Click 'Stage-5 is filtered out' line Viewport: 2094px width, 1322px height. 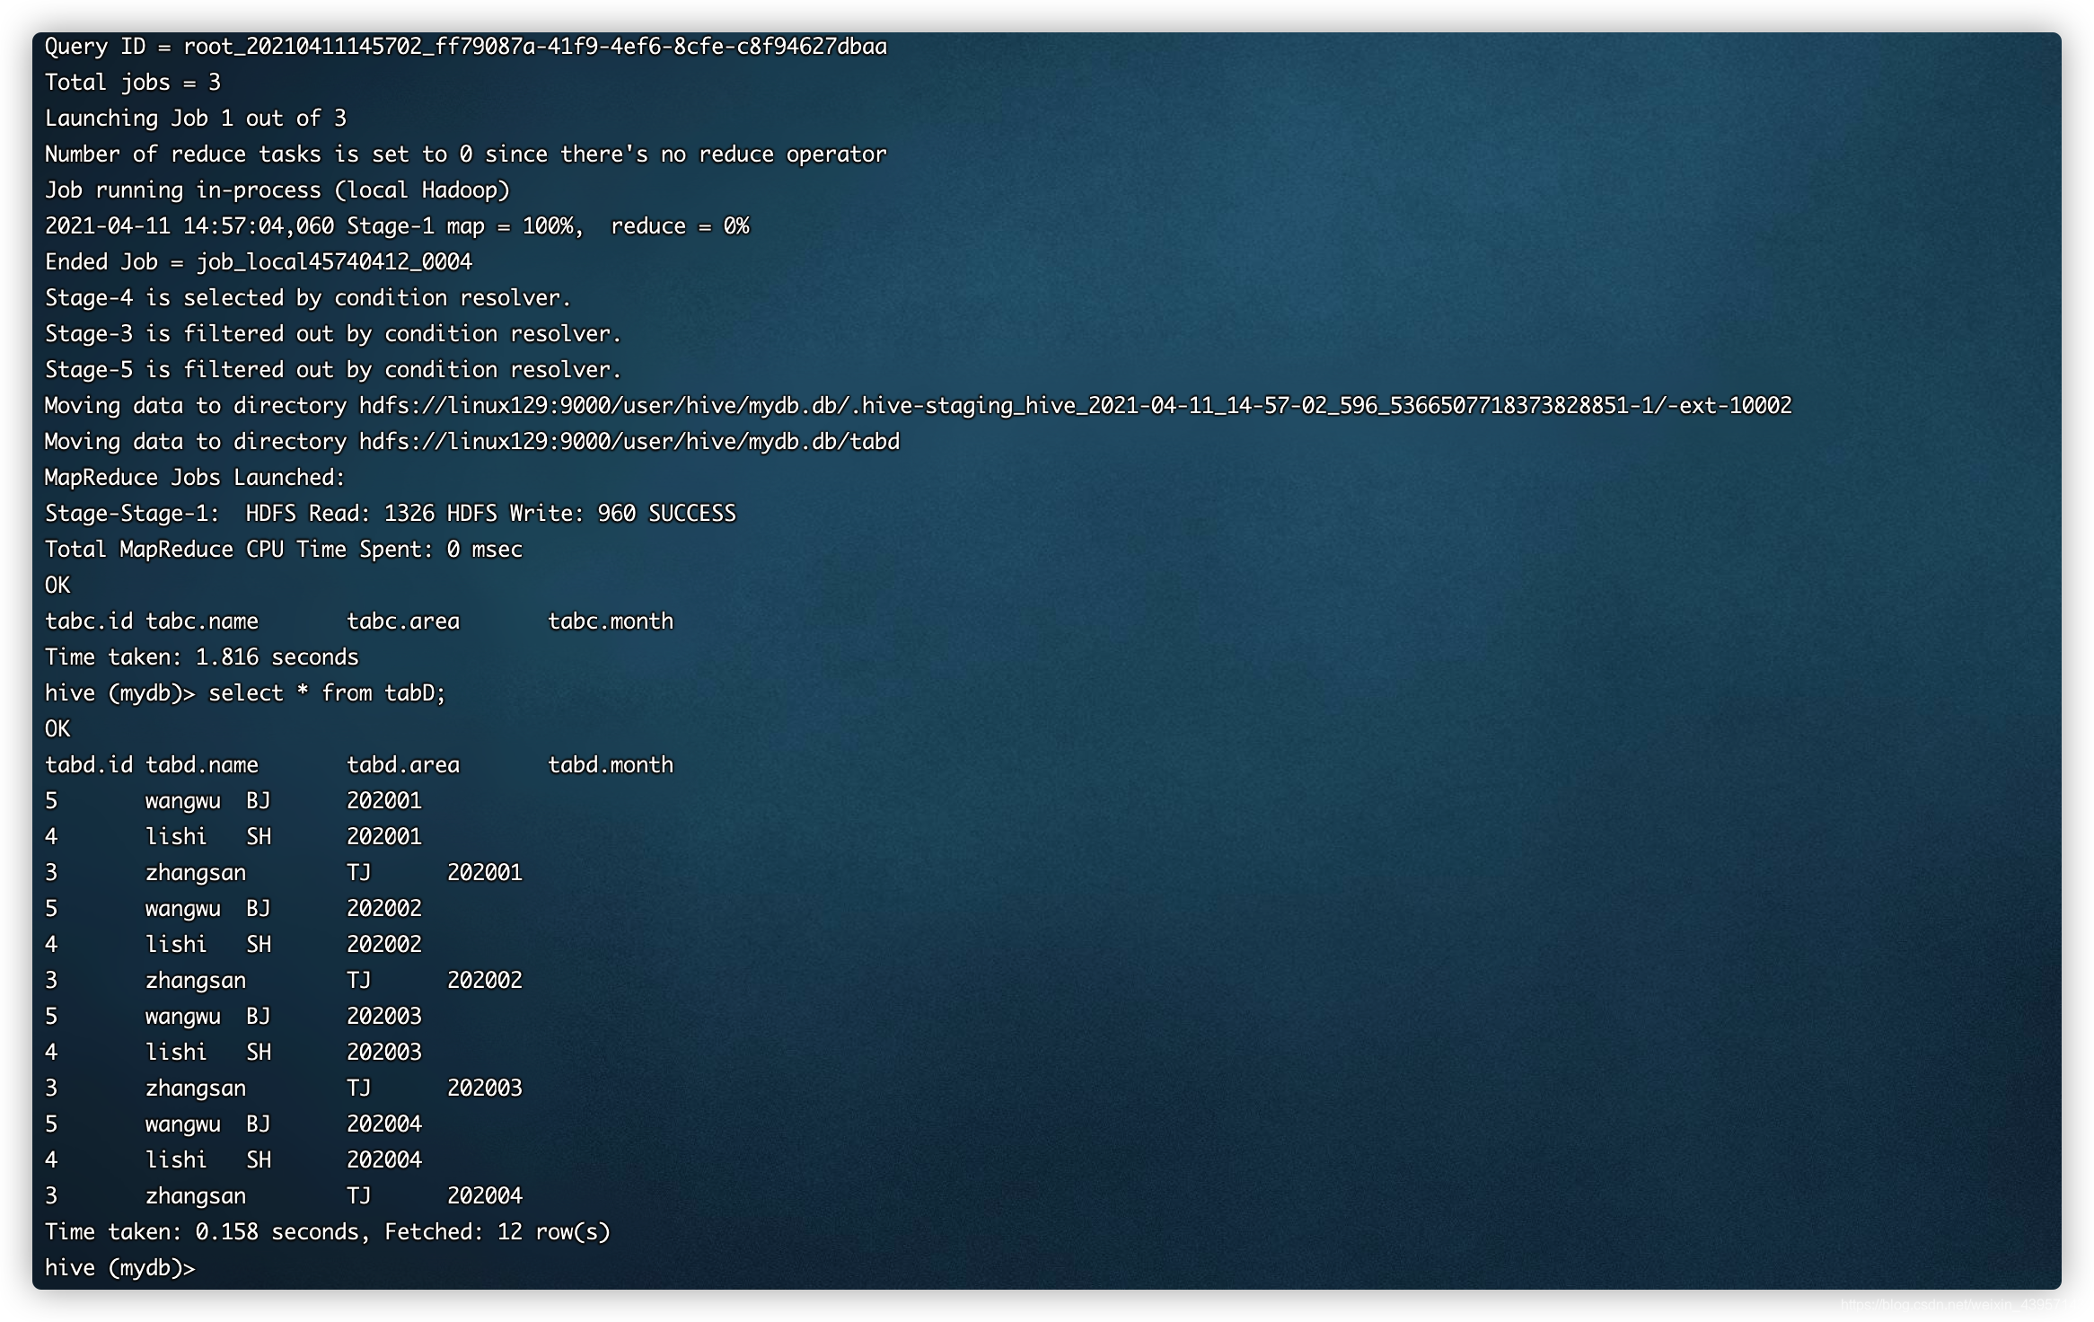tap(333, 370)
